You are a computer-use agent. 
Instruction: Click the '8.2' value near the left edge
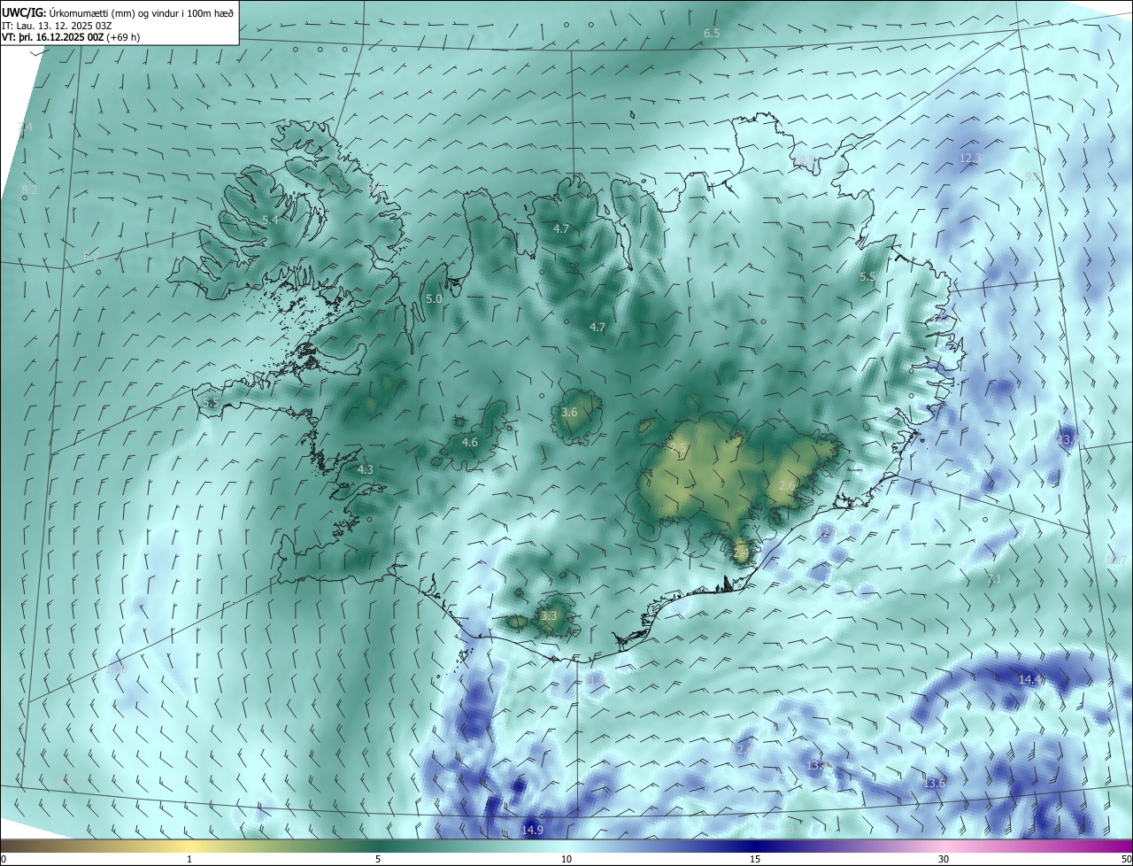[x=29, y=189]
